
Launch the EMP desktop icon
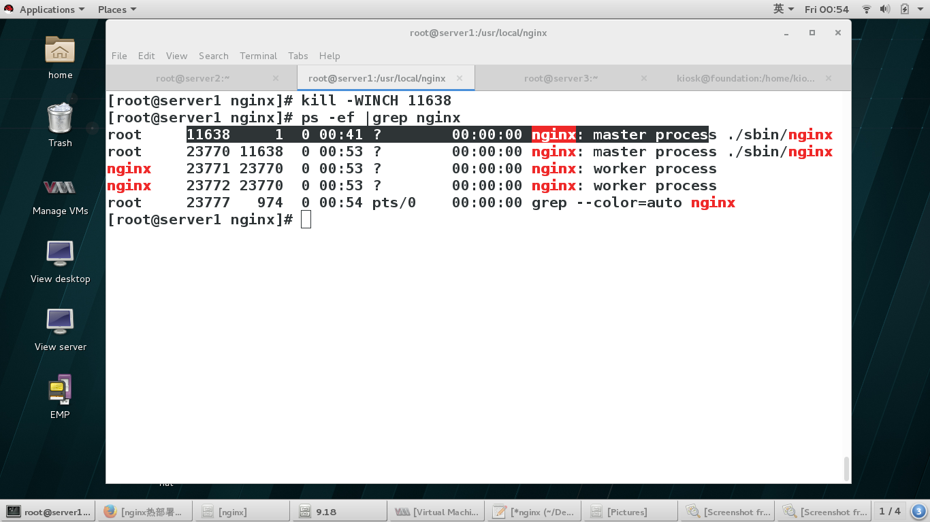60,396
